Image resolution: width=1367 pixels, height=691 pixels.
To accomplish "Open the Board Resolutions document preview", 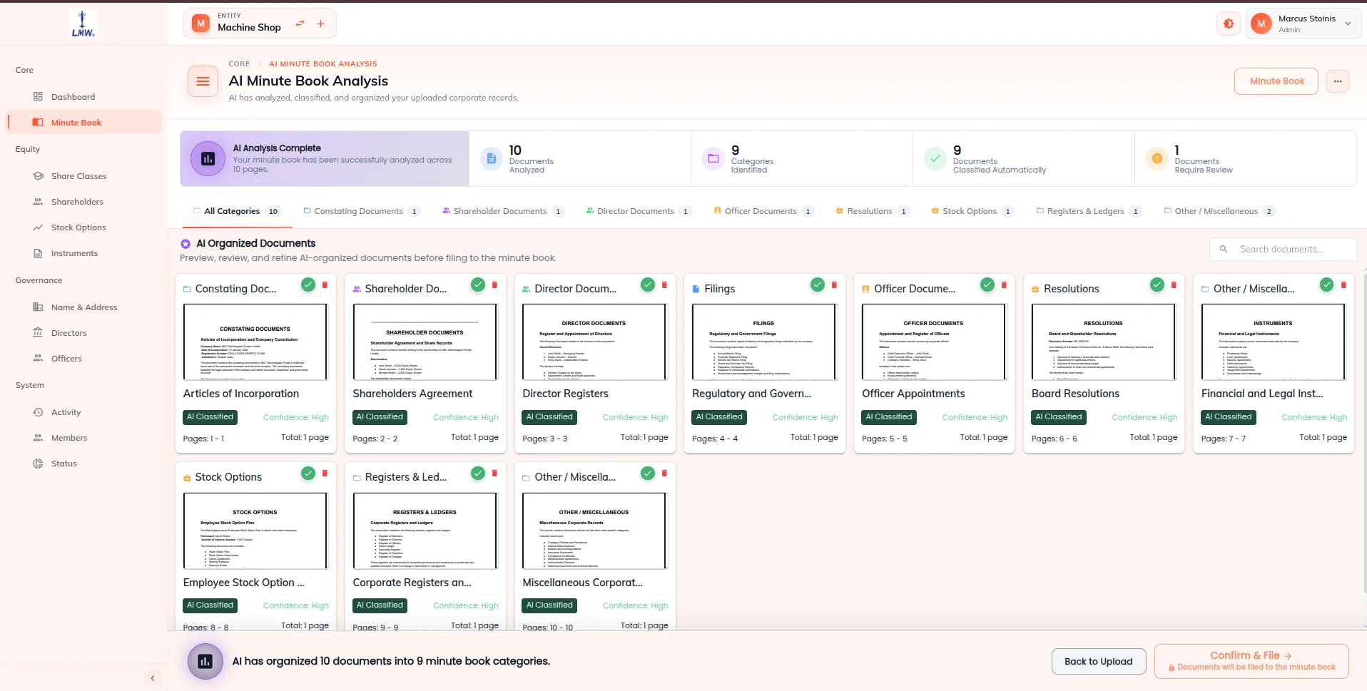I will [x=1103, y=342].
